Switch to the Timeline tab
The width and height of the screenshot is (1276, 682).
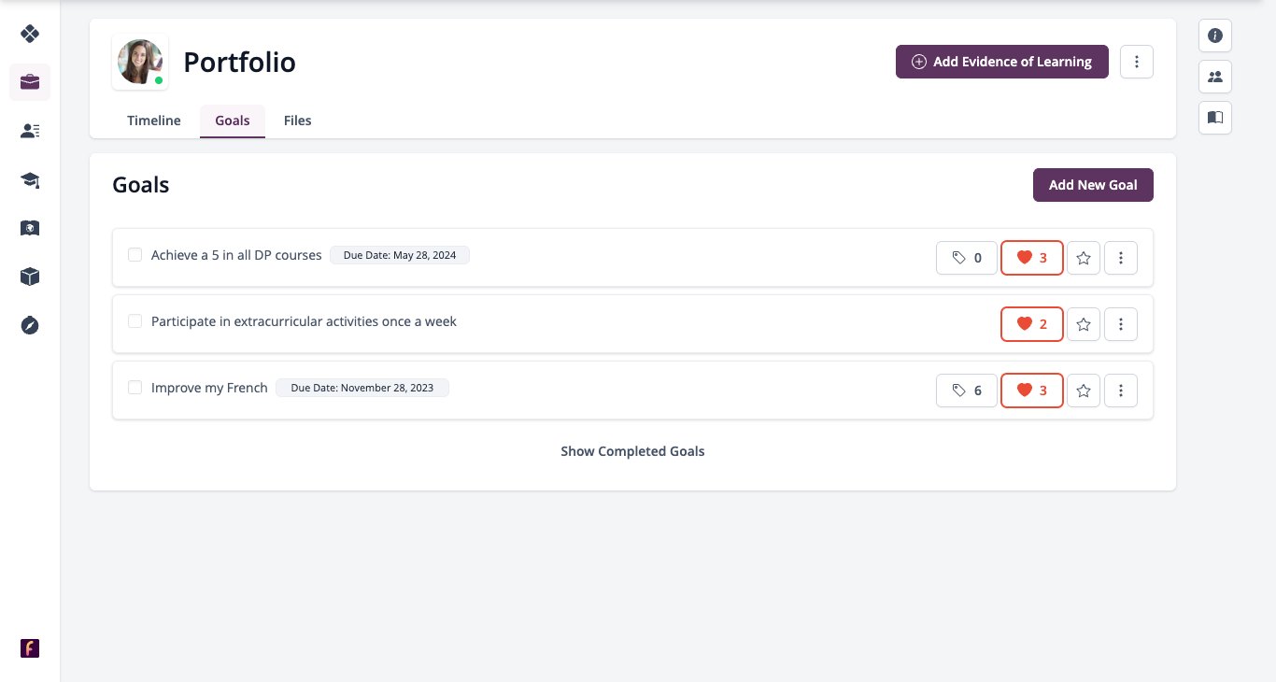pyautogui.click(x=154, y=121)
